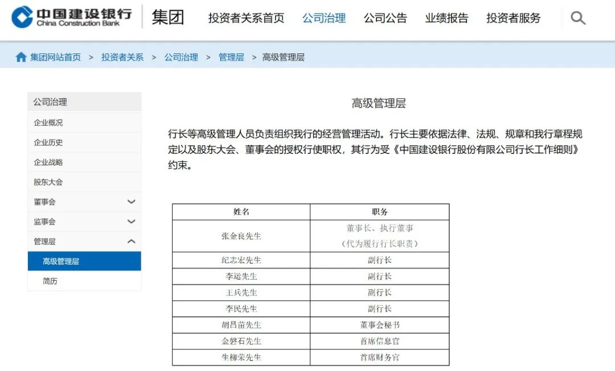This screenshot has width=615, height=371.
Task: Open 投资者服务 in top navigation
Action: click(514, 18)
